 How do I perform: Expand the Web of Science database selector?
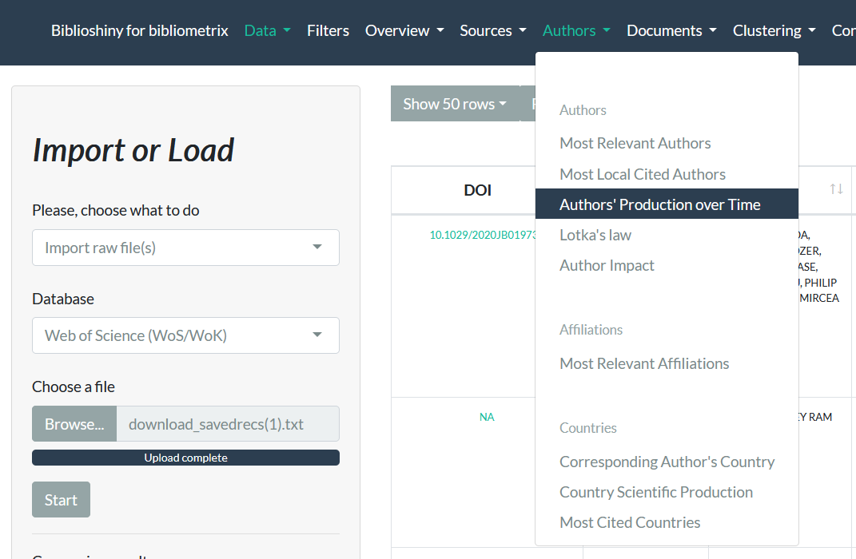coord(185,335)
